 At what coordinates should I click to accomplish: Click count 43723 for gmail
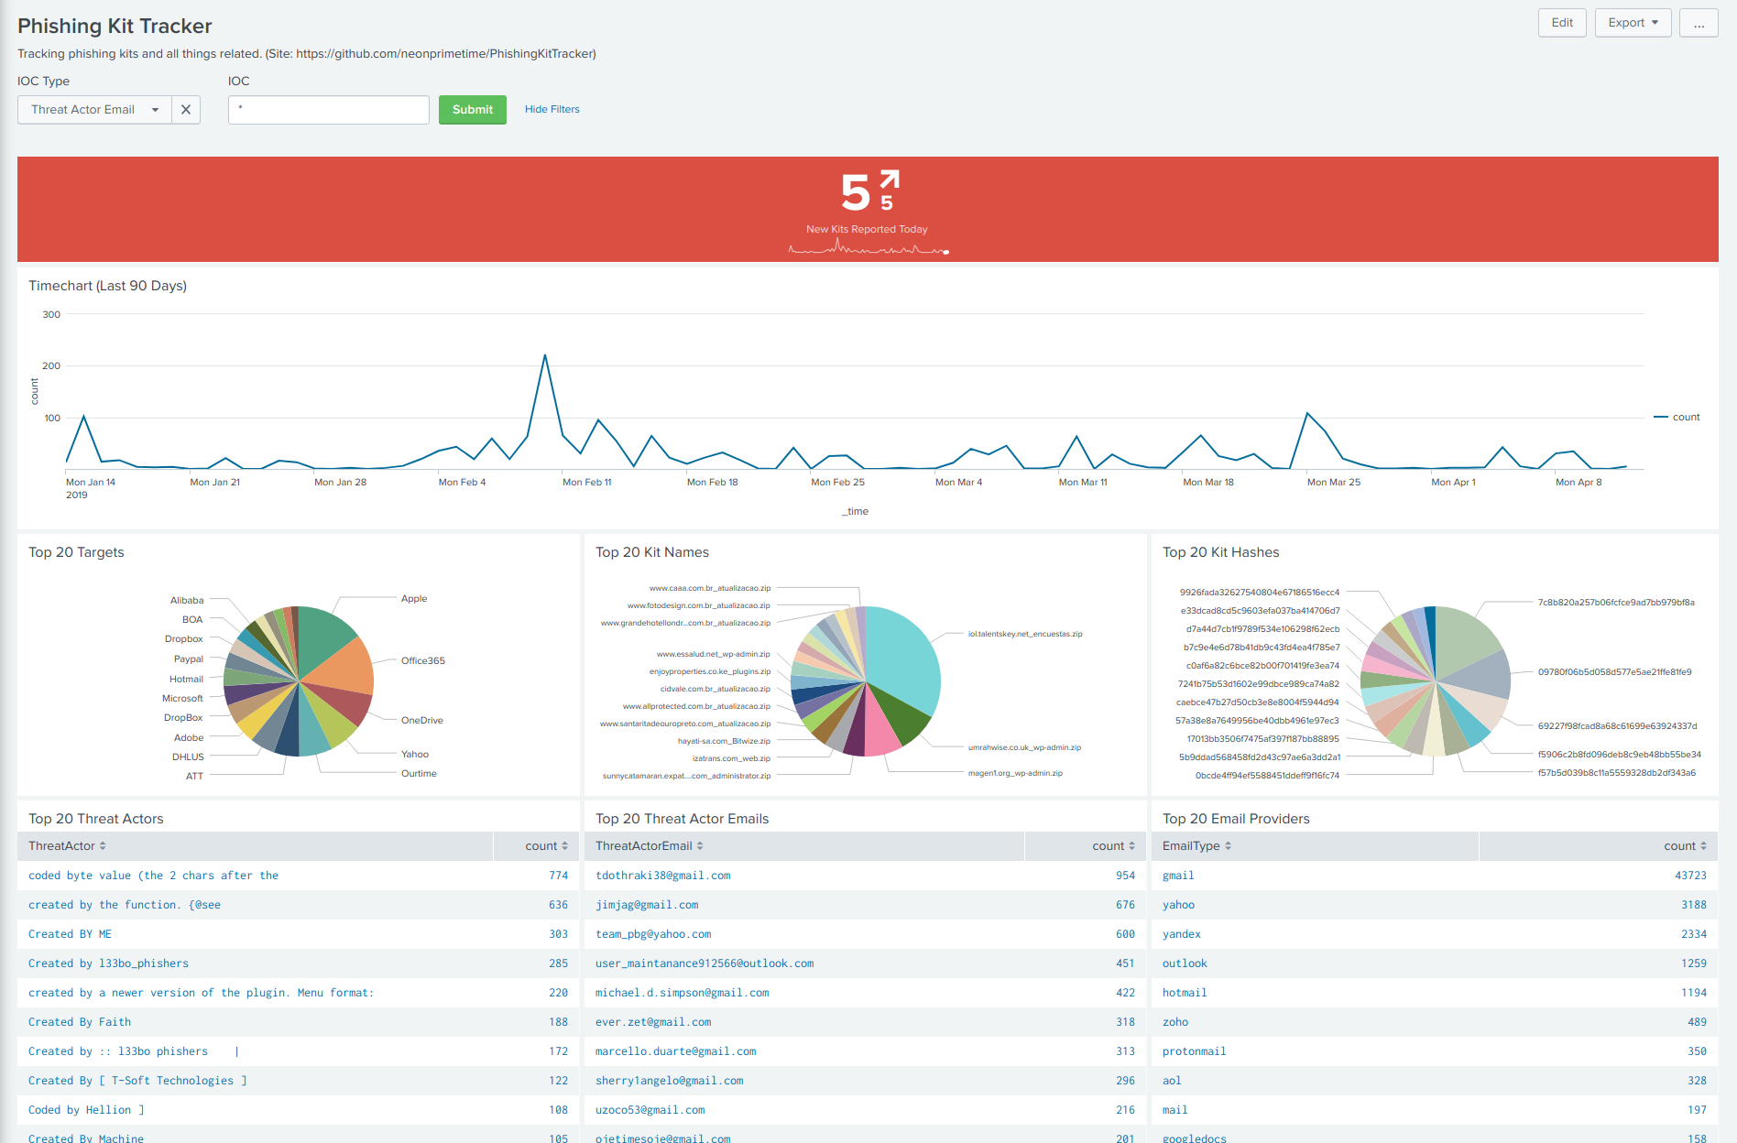(x=1690, y=876)
